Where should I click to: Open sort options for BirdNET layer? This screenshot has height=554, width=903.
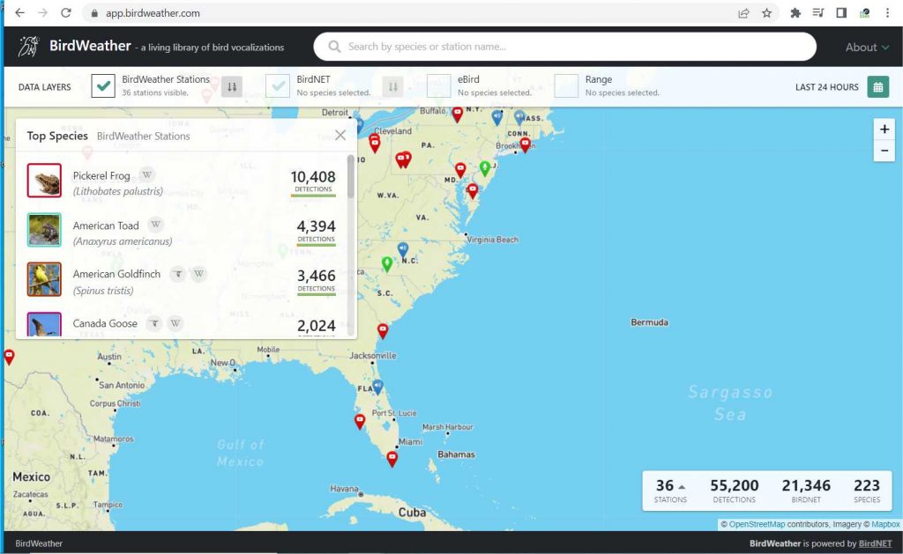(x=392, y=87)
